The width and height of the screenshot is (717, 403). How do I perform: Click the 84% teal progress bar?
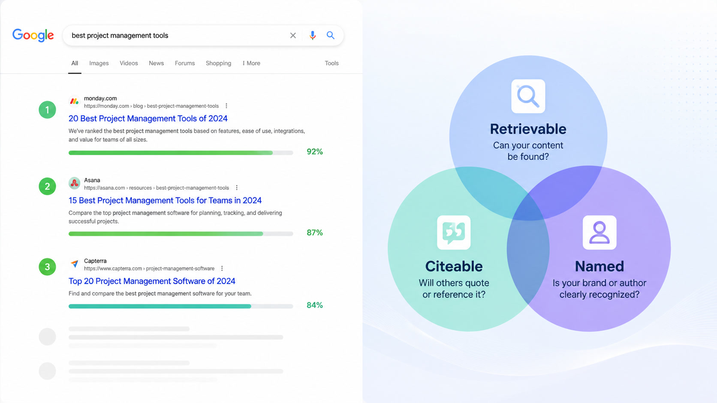coord(181,306)
